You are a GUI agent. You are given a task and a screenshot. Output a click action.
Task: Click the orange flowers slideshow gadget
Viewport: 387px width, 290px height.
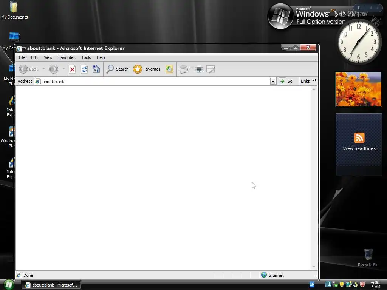(358, 89)
